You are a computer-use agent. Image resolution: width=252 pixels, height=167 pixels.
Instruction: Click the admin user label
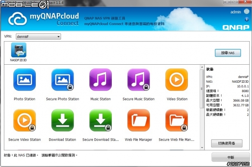(235, 12)
